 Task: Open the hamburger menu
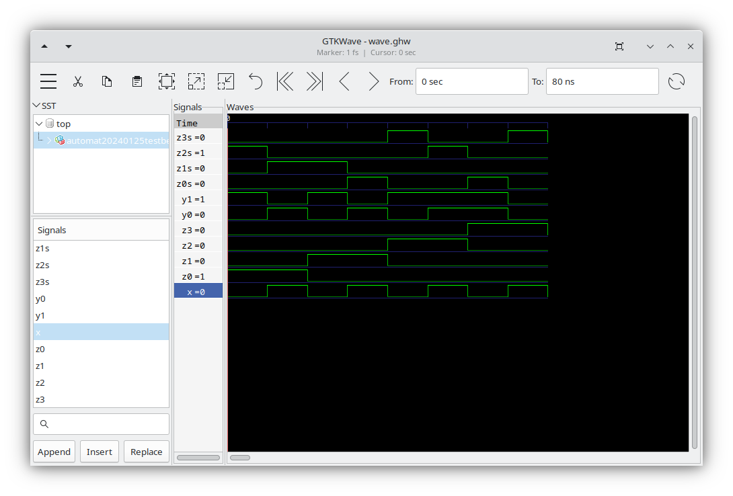pyautogui.click(x=48, y=81)
